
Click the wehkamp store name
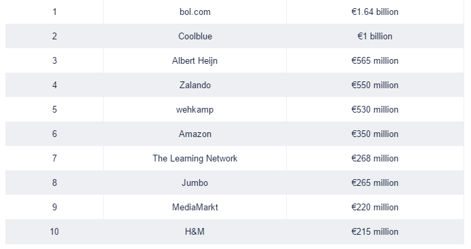pos(194,109)
